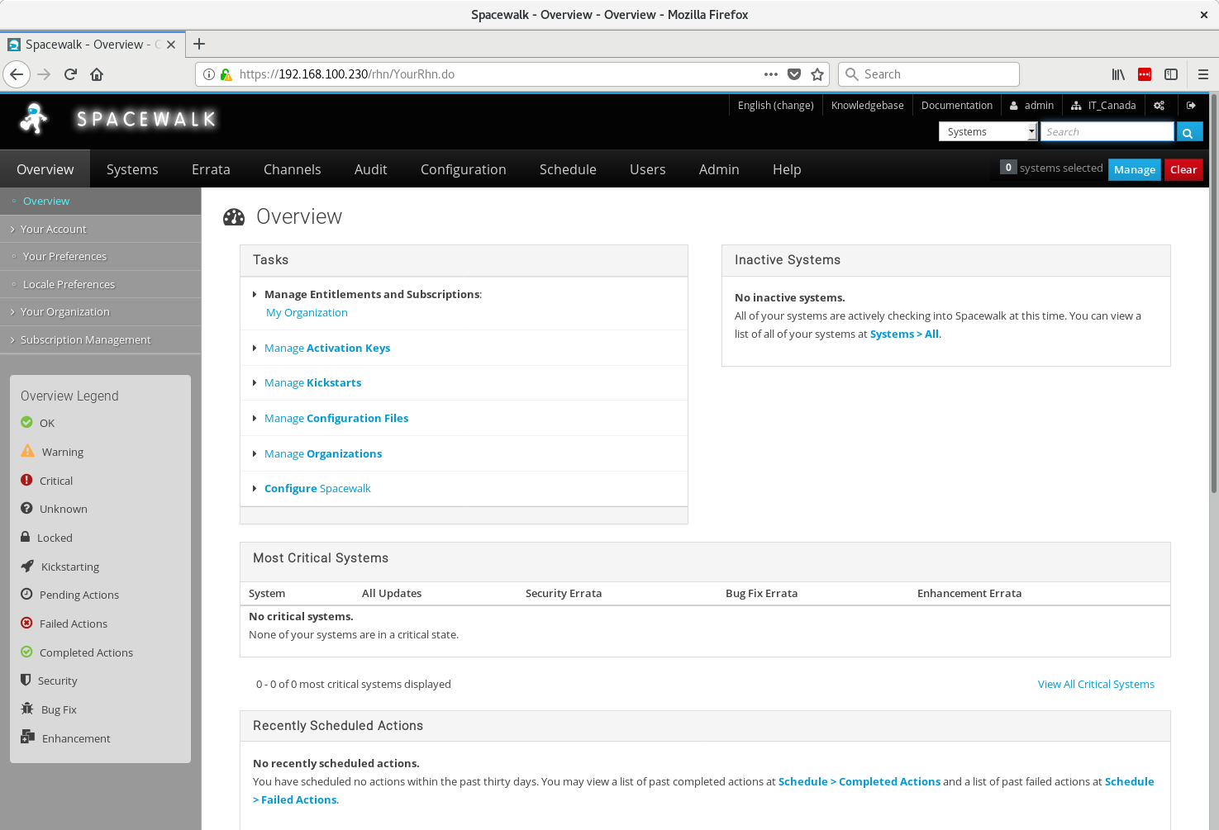The image size is (1219, 830).
Task: Click the magnifier search button in Spacewalk header
Action: (x=1188, y=132)
